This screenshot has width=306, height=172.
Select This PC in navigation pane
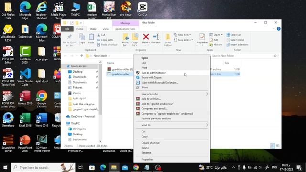76,123
